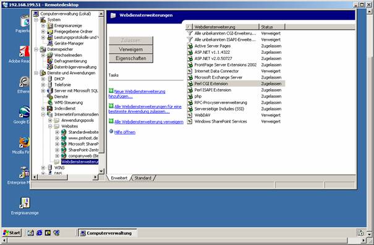This screenshot has height=245, width=374.
Task: Click the Active Server Pages extension icon
Action: tap(190, 46)
